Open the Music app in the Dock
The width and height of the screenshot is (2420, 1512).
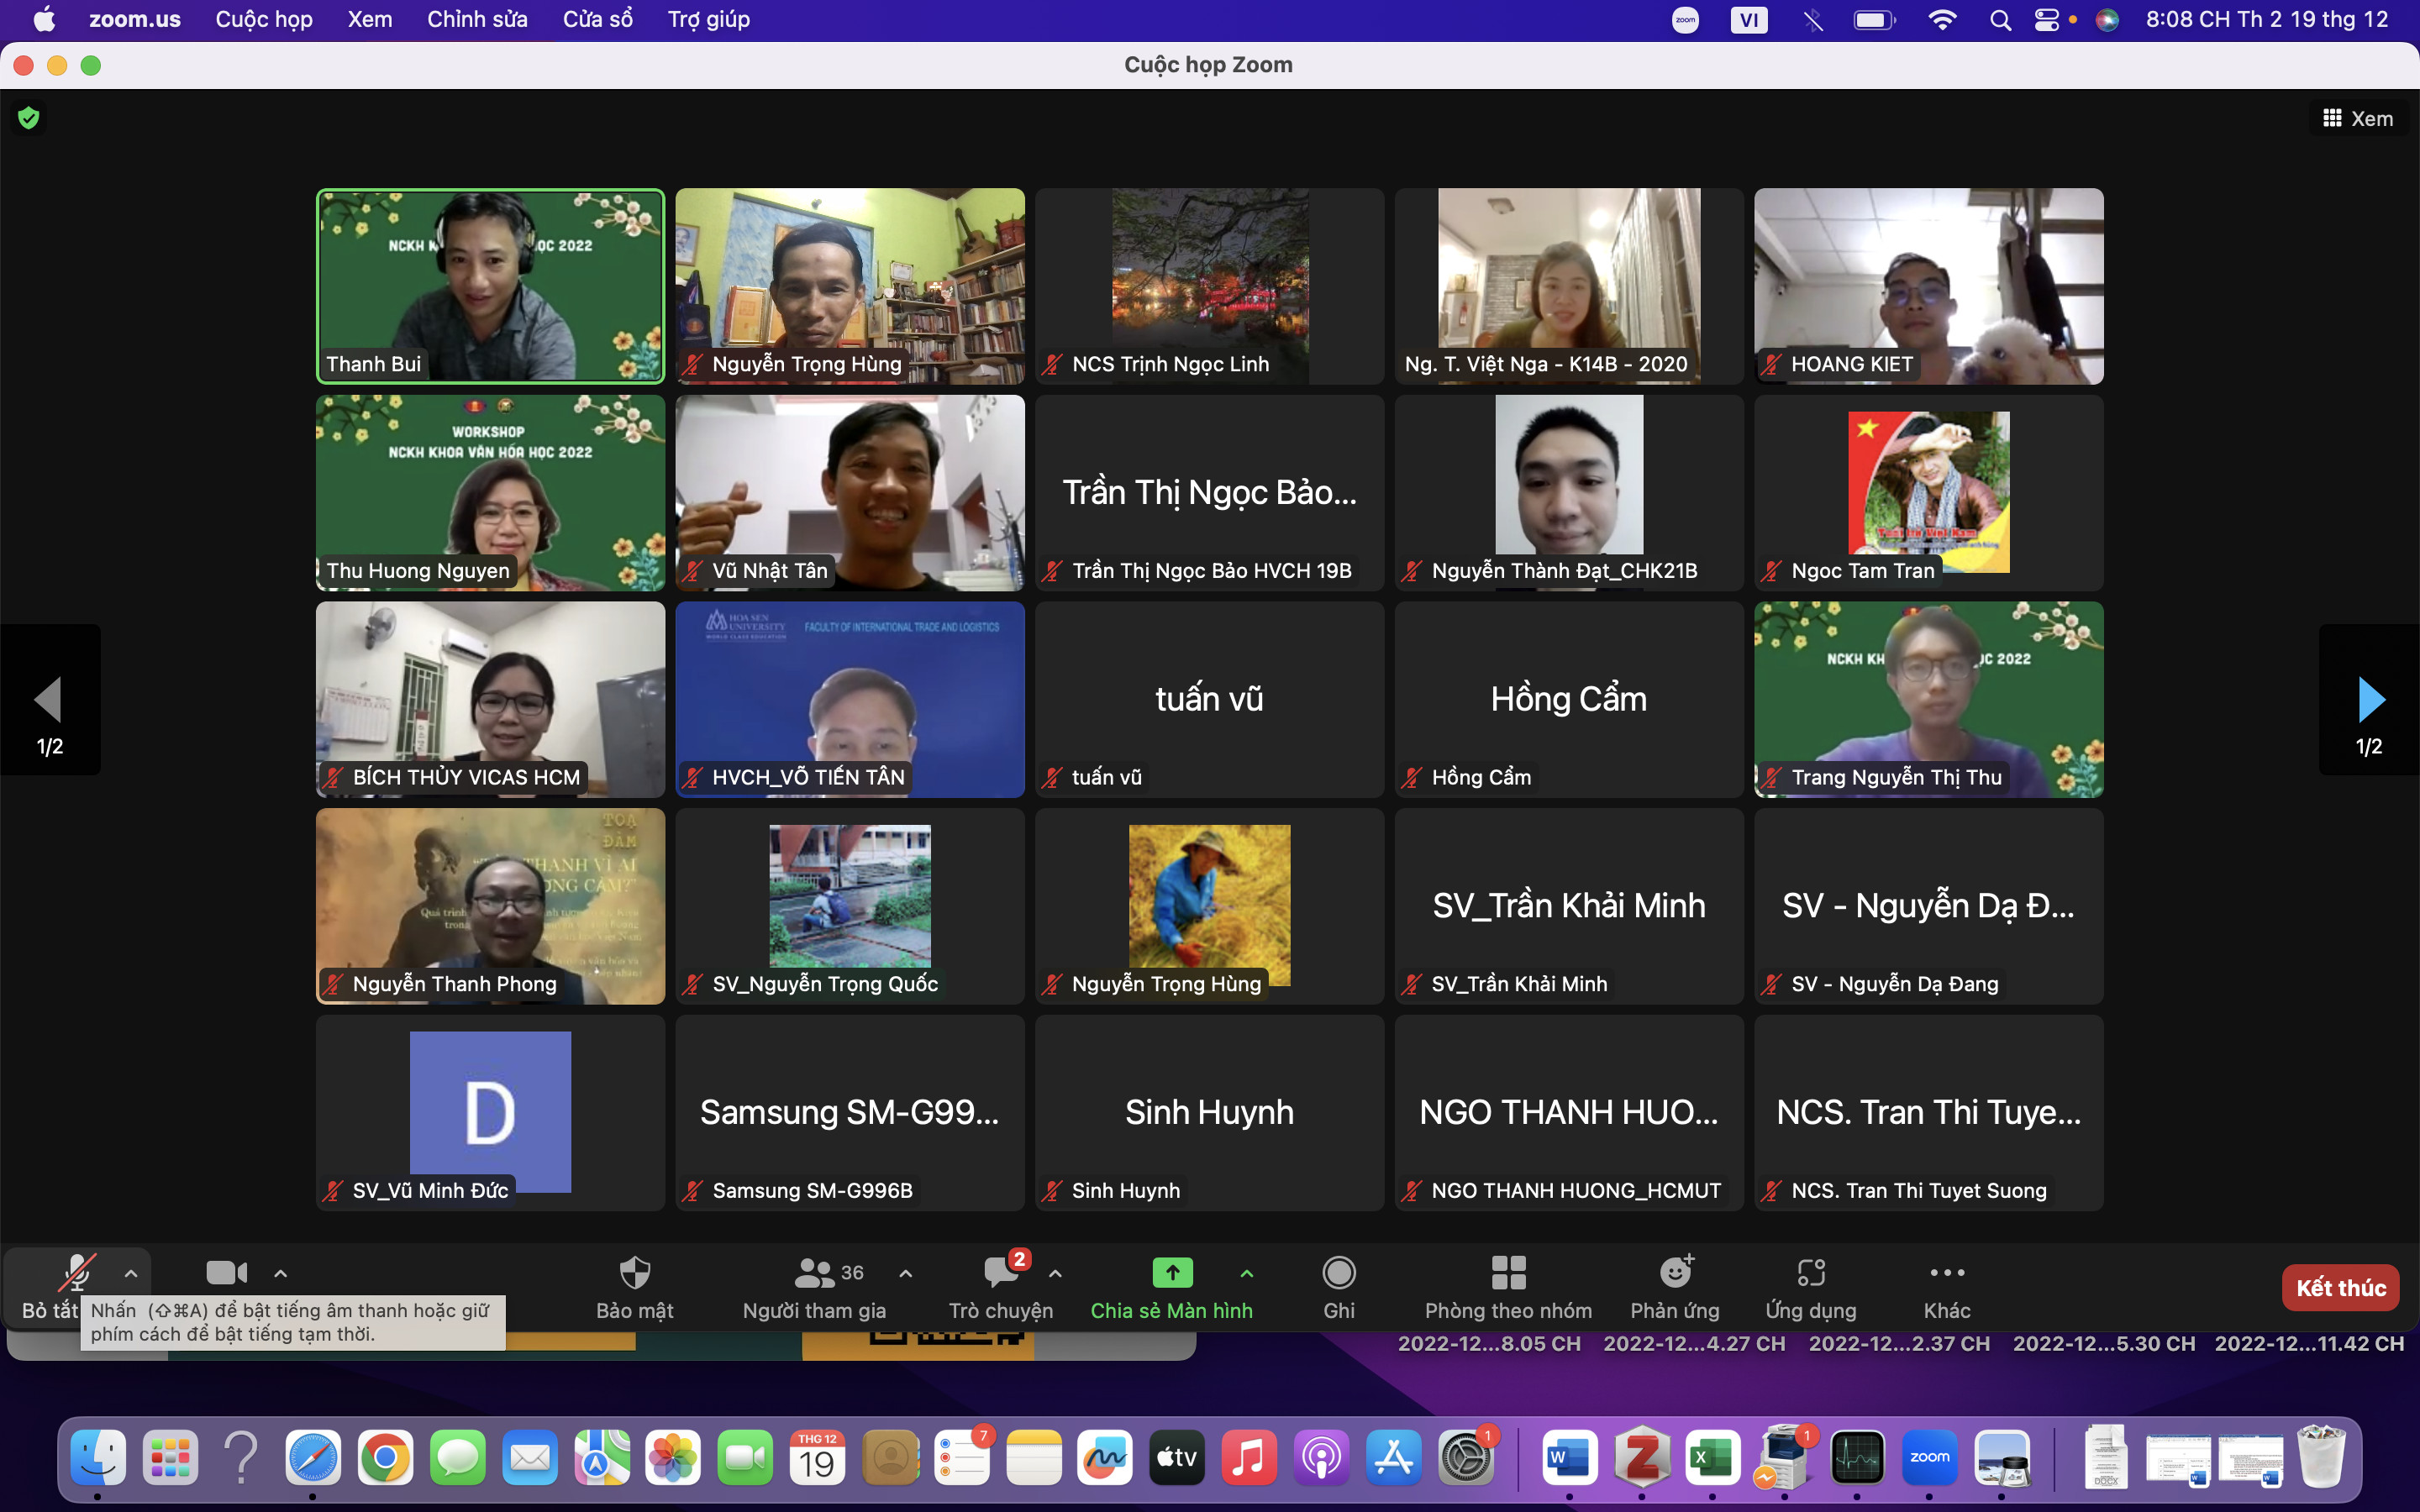point(1249,1457)
